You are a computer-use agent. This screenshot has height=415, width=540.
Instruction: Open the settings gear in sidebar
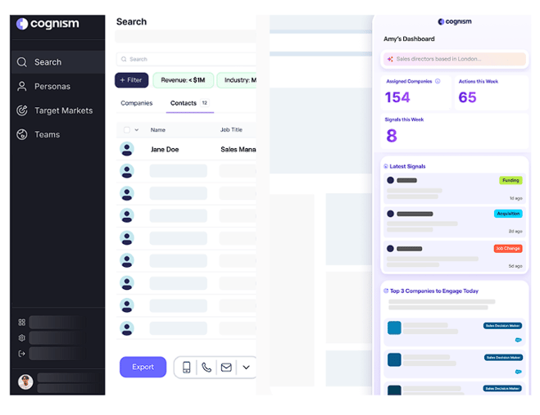click(x=22, y=338)
